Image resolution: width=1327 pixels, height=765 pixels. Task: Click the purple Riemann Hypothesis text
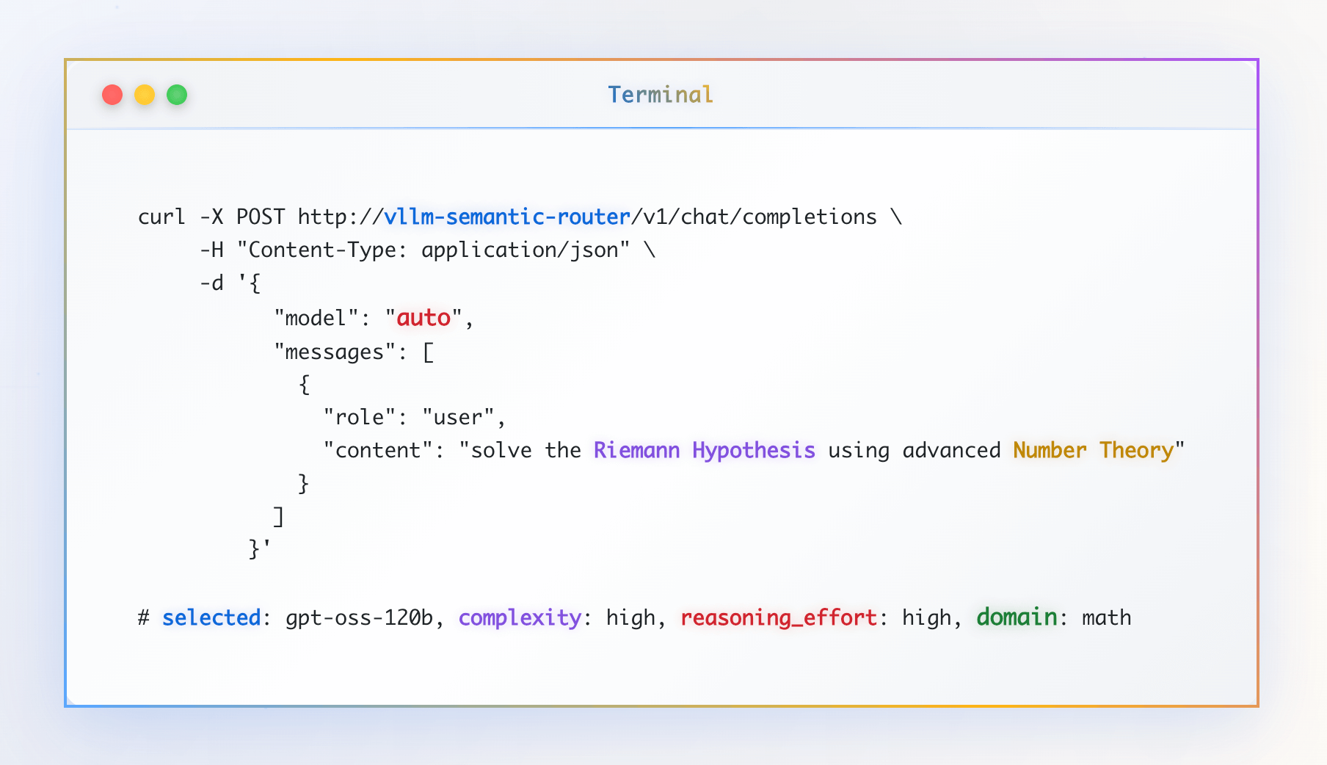coord(705,450)
